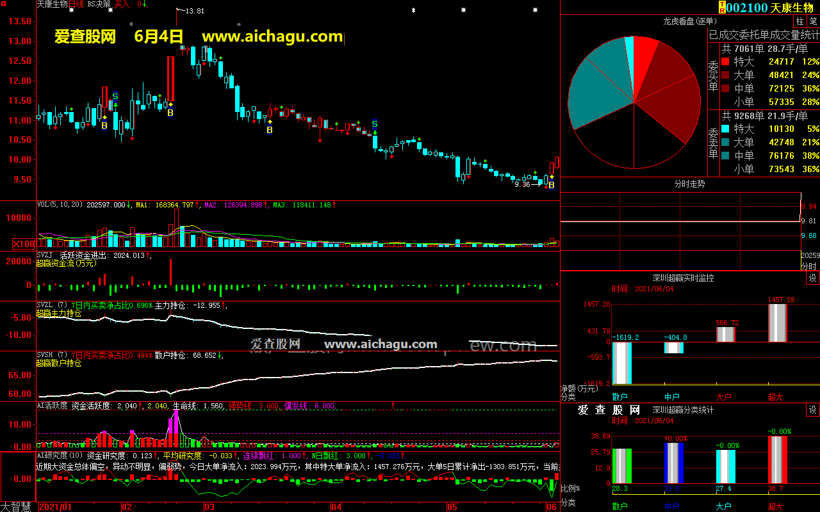Click the red 特大 buy-order legend swatch

[x=725, y=62]
